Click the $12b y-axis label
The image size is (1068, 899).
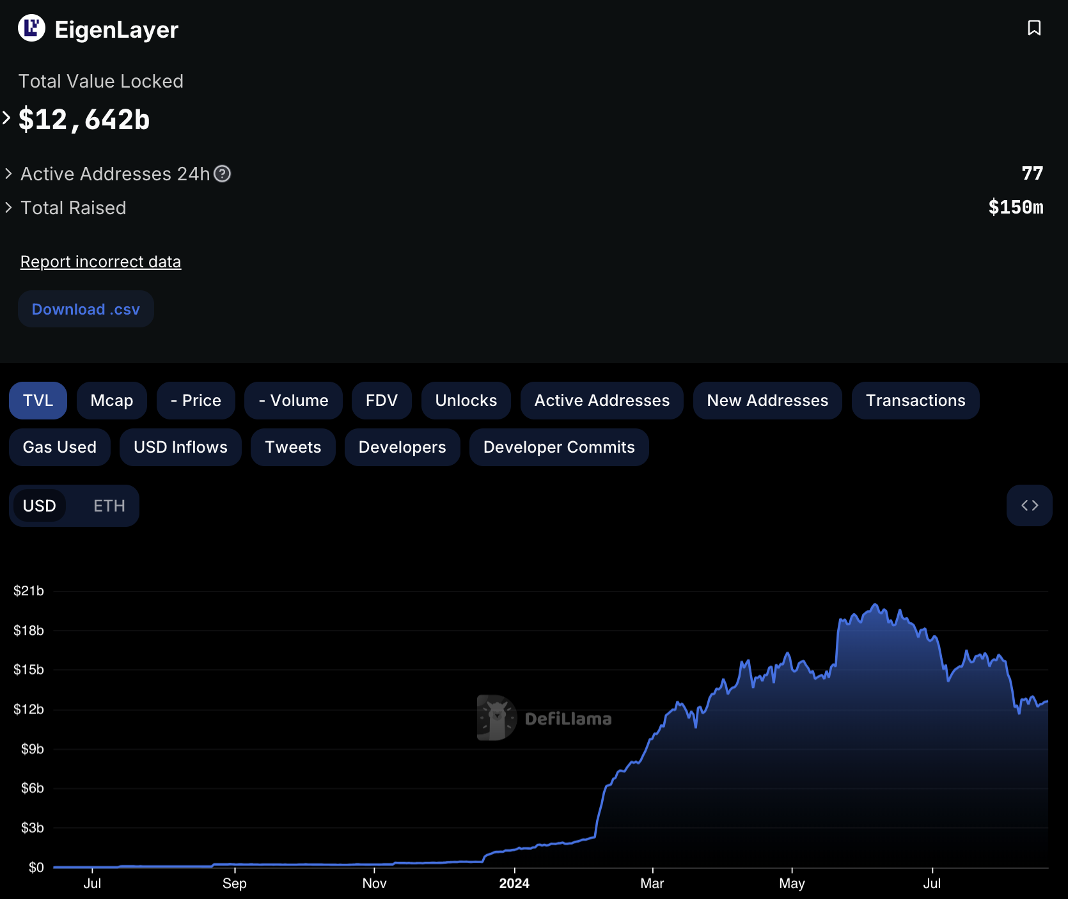pos(29,709)
